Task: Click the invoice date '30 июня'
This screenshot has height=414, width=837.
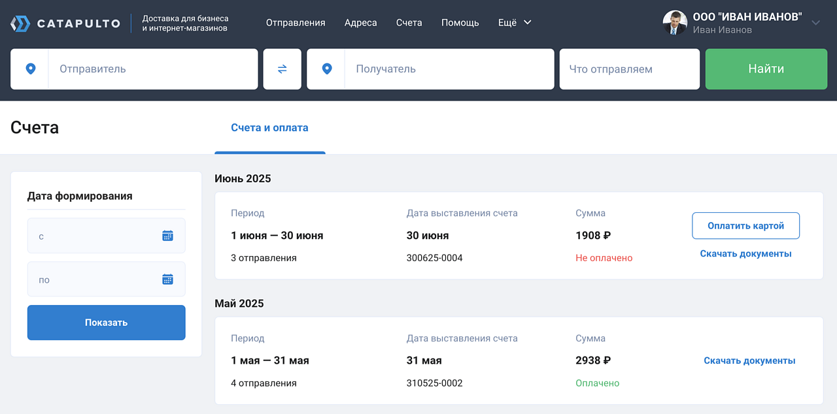Action: point(428,236)
